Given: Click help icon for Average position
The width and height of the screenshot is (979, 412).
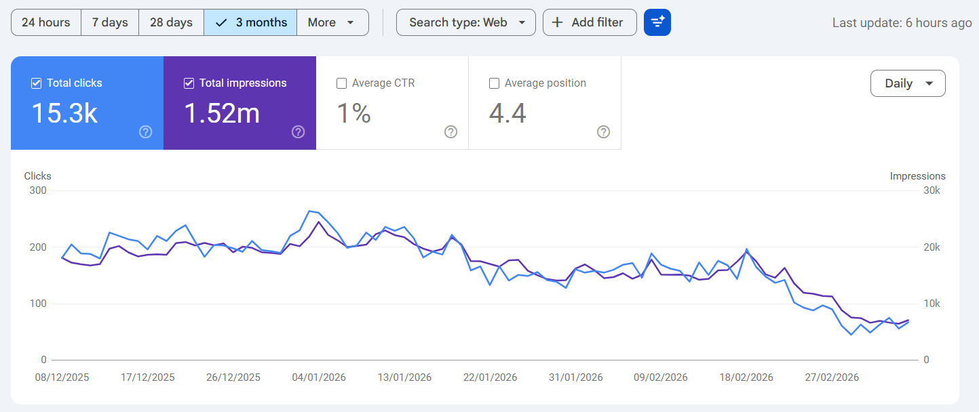Looking at the screenshot, I should point(603,132).
